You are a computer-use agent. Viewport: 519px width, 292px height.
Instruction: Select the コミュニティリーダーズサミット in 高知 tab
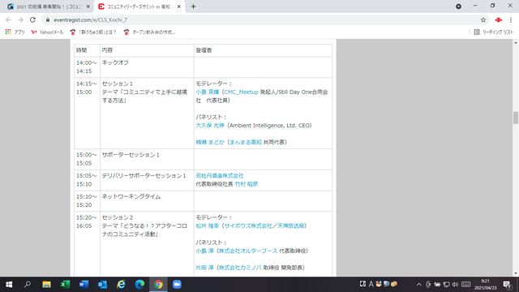(x=139, y=6)
